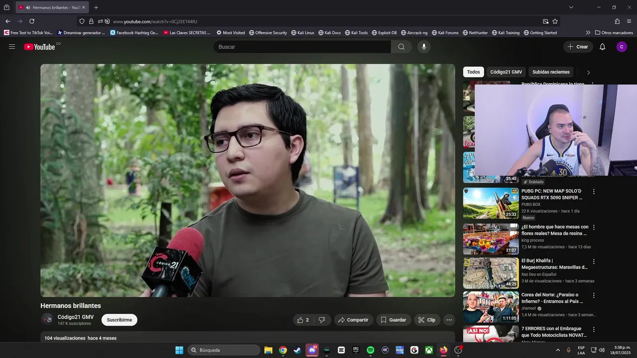Screen dimensions: 637x358
Task: Click the Windows Búsqueda taskbar search box
Action: click(224, 350)
